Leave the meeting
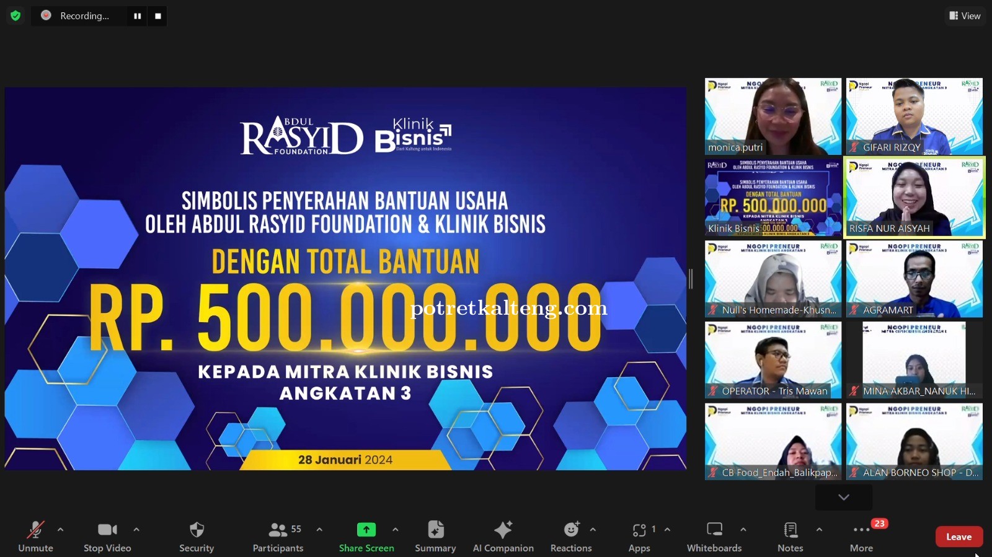This screenshot has height=557, width=992. pyautogui.click(x=959, y=537)
